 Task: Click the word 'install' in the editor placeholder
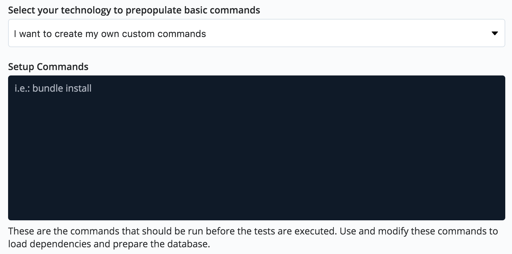(x=78, y=88)
